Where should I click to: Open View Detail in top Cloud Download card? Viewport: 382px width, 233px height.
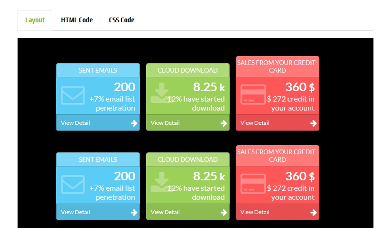click(165, 123)
